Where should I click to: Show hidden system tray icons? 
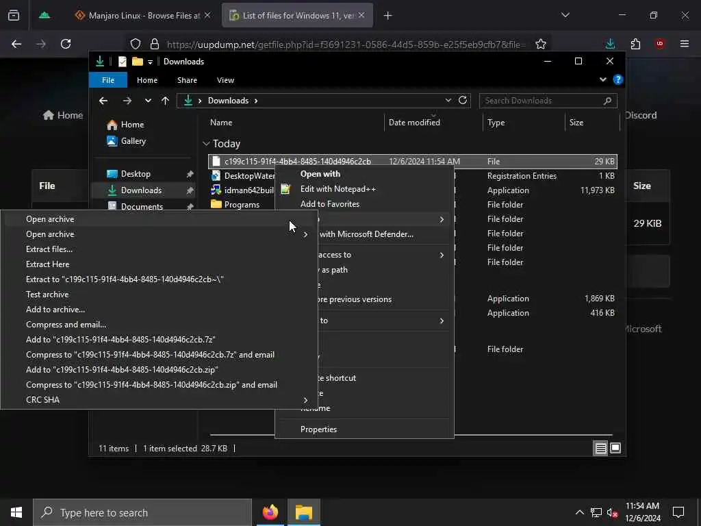point(579,512)
